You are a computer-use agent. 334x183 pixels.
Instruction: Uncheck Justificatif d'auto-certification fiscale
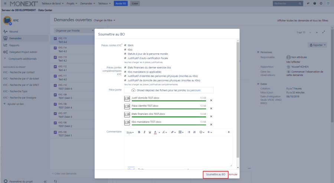(125, 58)
